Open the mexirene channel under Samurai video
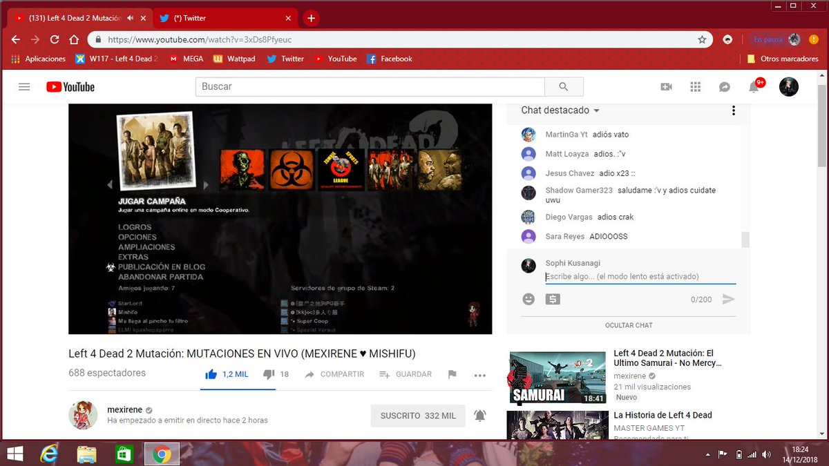Screen dimensions: 829x466 click(x=630, y=376)
